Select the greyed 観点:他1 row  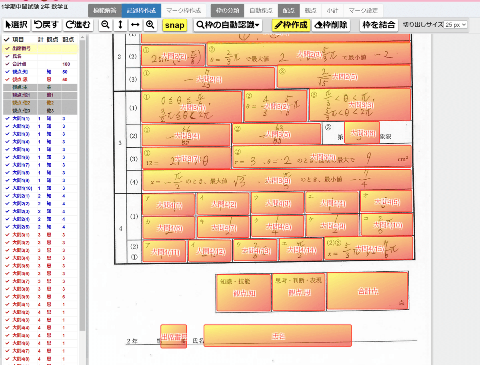[40, 95]
